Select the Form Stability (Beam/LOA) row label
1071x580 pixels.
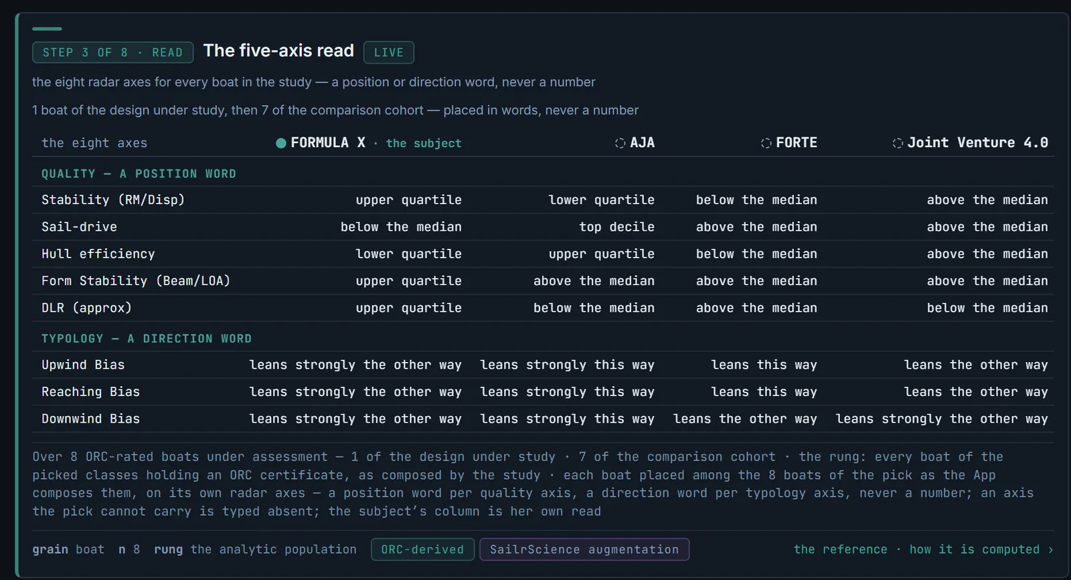pyautogui.click(x=136, y=281)
